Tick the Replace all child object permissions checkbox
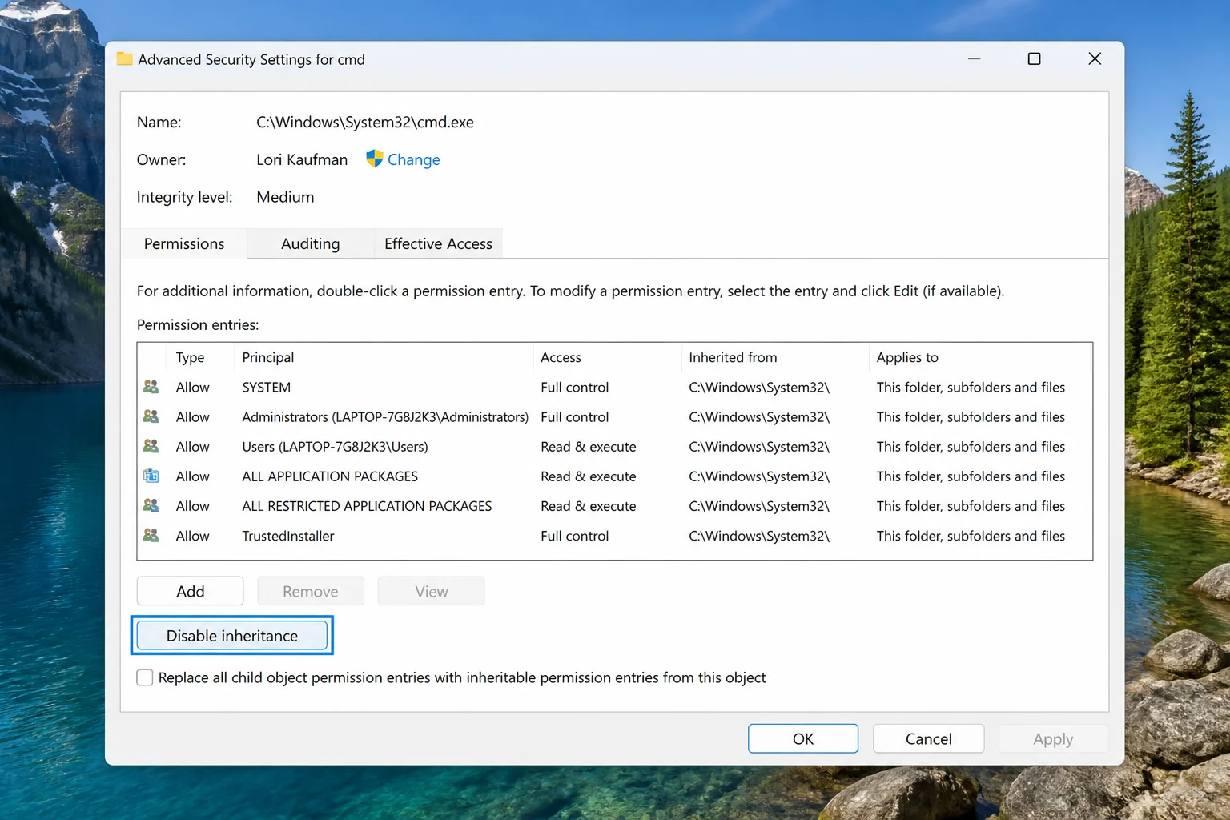 click(145, 677)
